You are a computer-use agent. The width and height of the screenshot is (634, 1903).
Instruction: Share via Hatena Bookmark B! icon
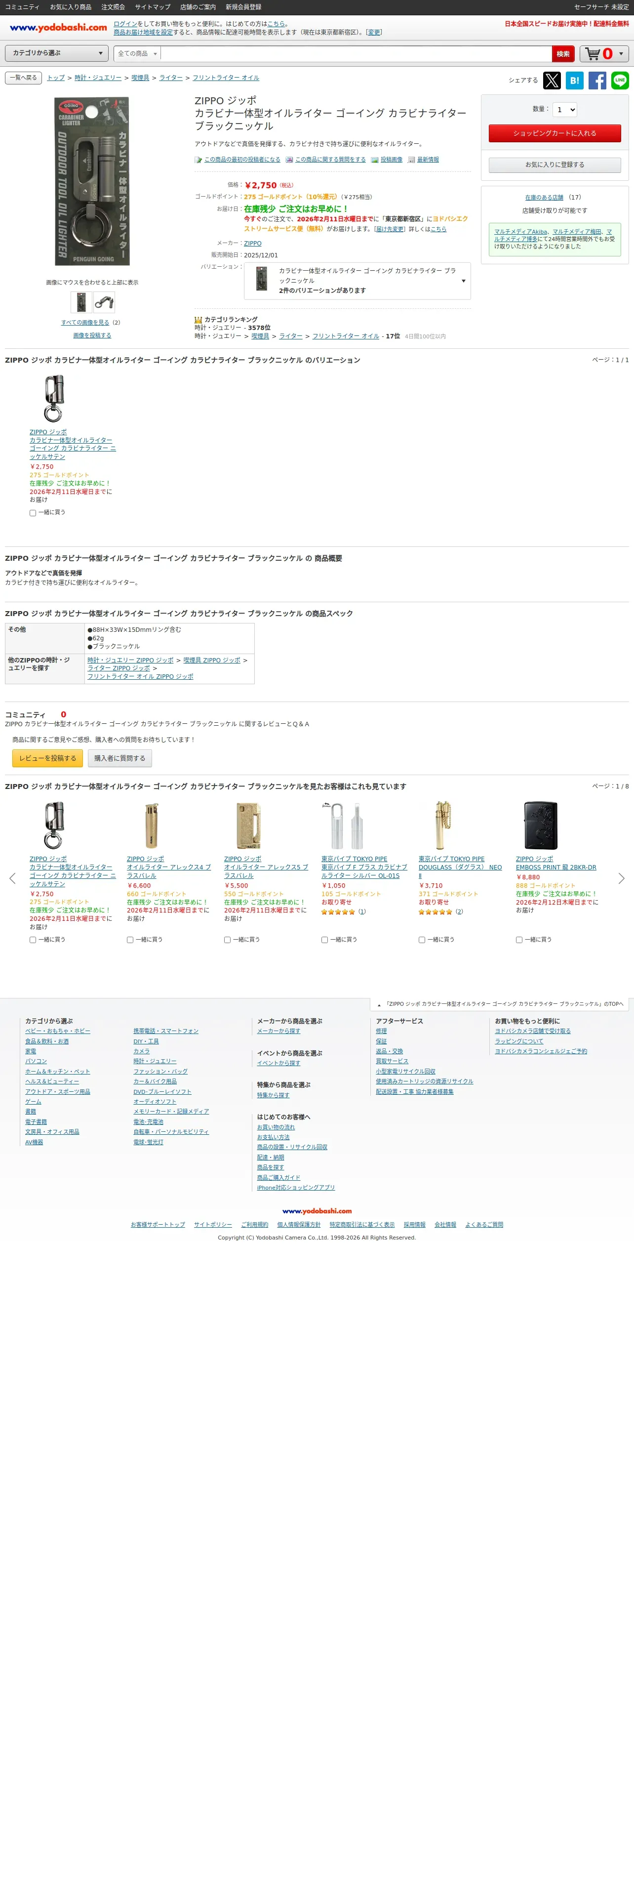tap(574, 81)
